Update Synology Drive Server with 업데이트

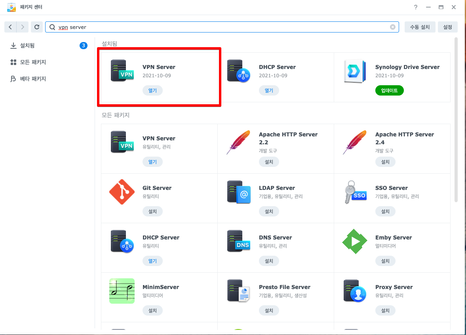389,90
